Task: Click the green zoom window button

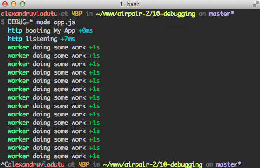Action: pos(23,4)
